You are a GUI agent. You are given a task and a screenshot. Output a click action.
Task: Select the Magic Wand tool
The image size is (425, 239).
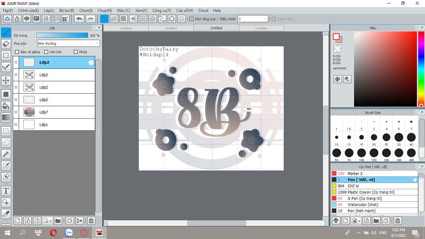point(6,154)
